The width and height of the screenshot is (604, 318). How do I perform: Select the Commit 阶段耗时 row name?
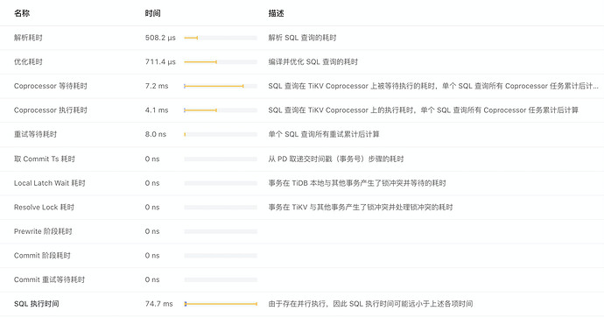coord(42,256)
